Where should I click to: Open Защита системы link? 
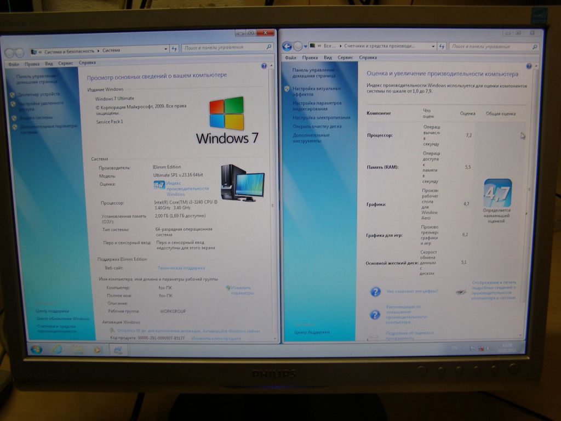point(37,118)
